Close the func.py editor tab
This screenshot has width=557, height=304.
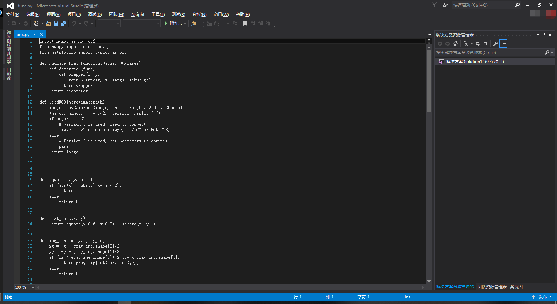click(x=42, y=35)
